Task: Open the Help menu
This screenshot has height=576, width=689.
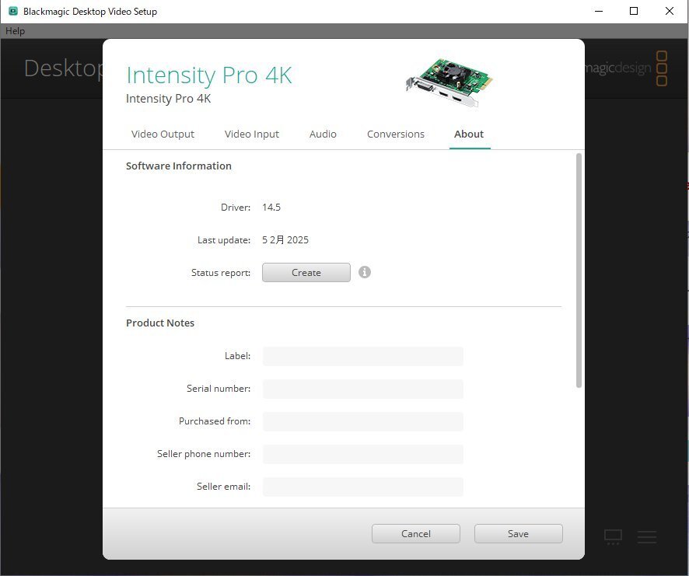Action: [x=16, y=31]
